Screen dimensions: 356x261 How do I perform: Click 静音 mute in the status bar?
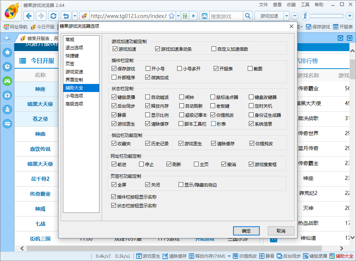pos(267,256)
